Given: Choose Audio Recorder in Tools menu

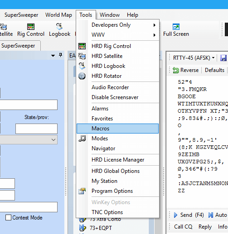Looking at the screenshot, I should click(117, 87).
